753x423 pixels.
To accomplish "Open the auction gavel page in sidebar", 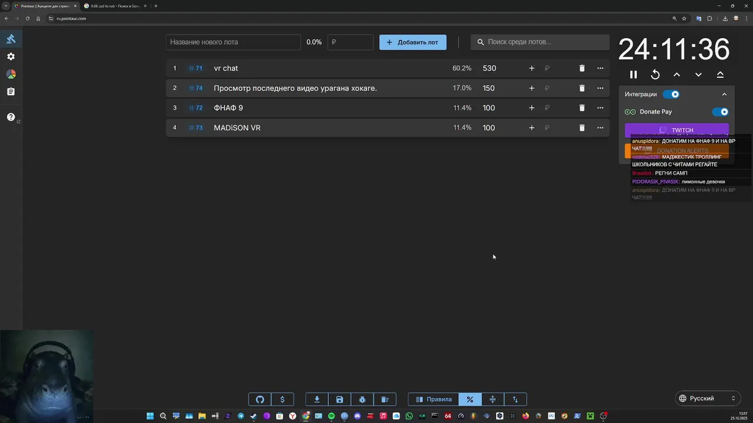I will coord(11,39).
